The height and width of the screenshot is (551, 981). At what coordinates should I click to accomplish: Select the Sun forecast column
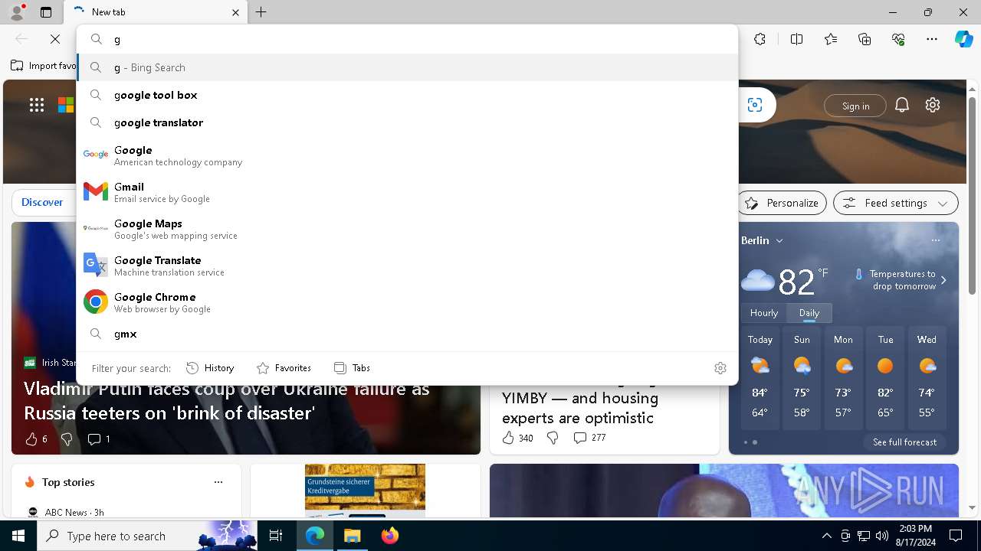802,380
